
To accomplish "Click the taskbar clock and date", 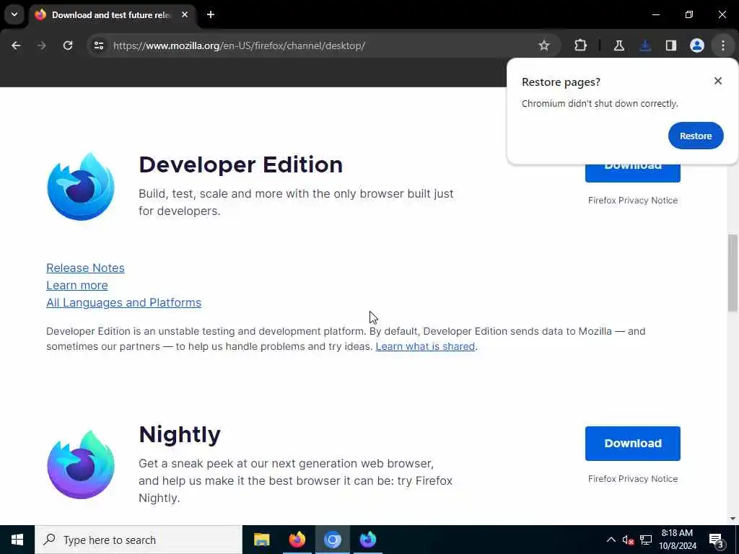I will pos(677,540).
